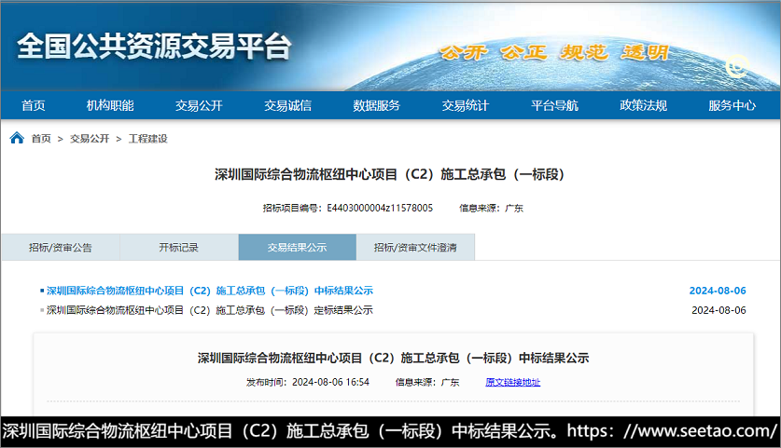Click 交易公开 in the breadcrumb path
Viewport: 781px width, 448px height.
pos(90,139)
